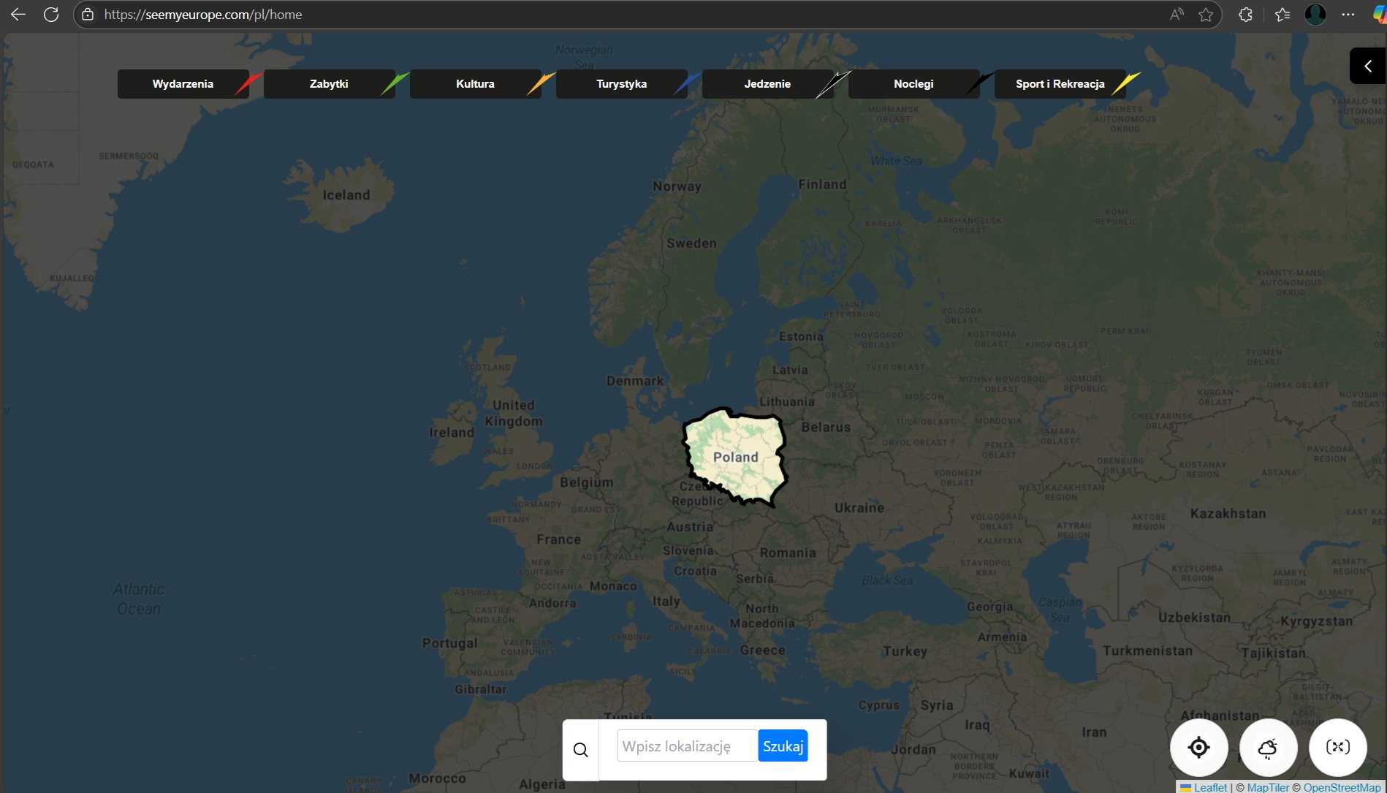The width and height of the screenshot is (1387, 793).
Task: Click the Ukrainian flag swatch near Leaflet credit
Action: click(x=1185, y=787)
